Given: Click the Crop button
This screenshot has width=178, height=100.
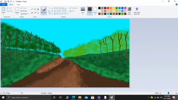Looking at the screenshot, I should tap(23, 8).
